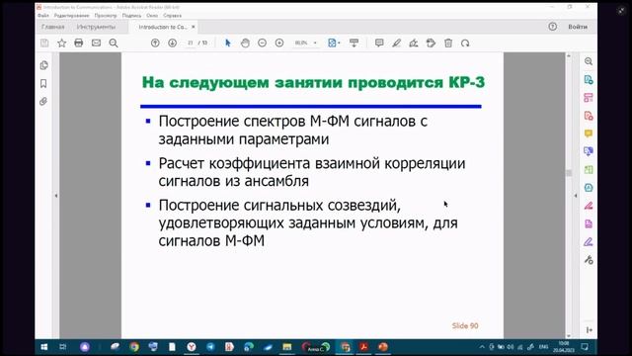Viewport: 632px width, 356px height.
Task: Open Telegram from the taskbar
Action: 210,347
